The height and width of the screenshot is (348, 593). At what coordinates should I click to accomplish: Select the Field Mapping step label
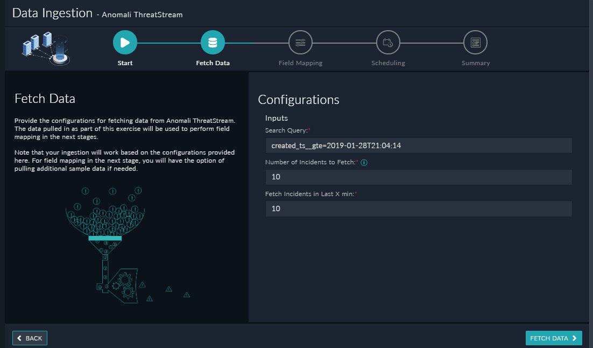(300, 63)
